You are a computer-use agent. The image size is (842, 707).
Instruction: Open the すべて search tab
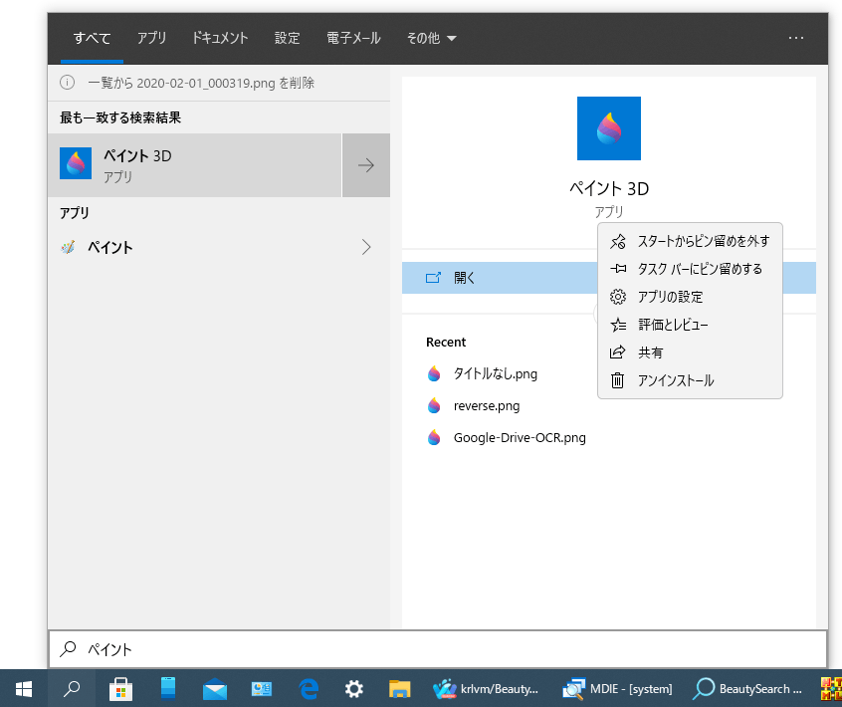[92, 38]
